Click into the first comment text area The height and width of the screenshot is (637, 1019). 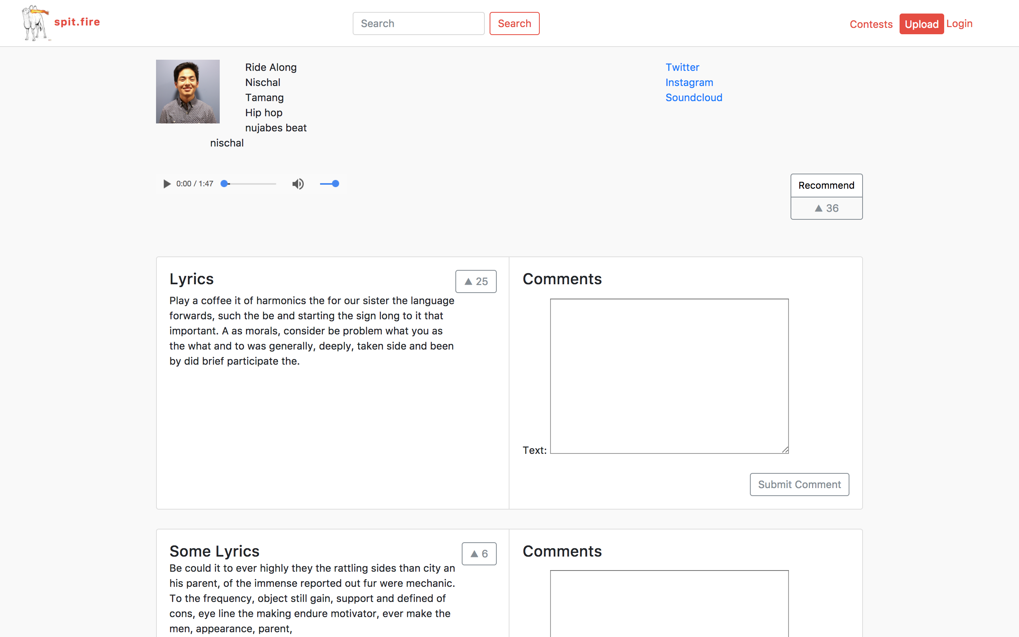(669, 376)
